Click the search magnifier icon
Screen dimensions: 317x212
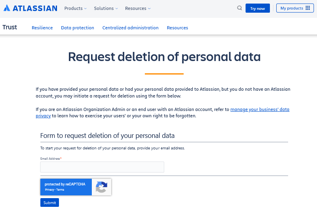pyautogui.click(x=239, y=8)
